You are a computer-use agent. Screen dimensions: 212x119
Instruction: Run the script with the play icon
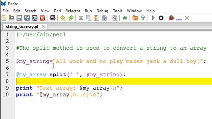point(153,18)
